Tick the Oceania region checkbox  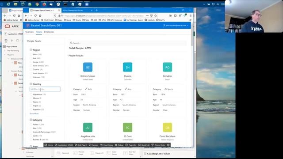31,69
